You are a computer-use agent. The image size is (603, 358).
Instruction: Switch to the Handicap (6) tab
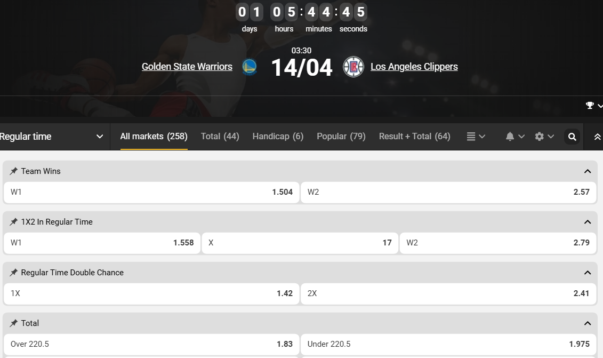(278, 137)
